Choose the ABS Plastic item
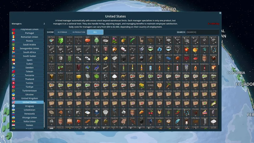 pos(51,40)
